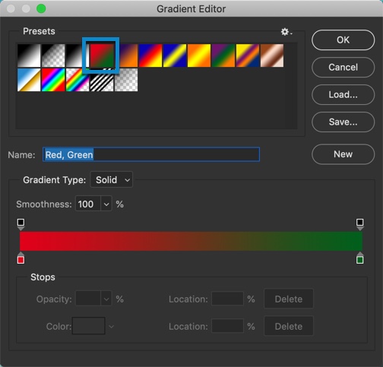The width and height of the screenshot is (383, 367).
Task: Open the Gradient Type dropdown
Action: click(x=112, y=180)
